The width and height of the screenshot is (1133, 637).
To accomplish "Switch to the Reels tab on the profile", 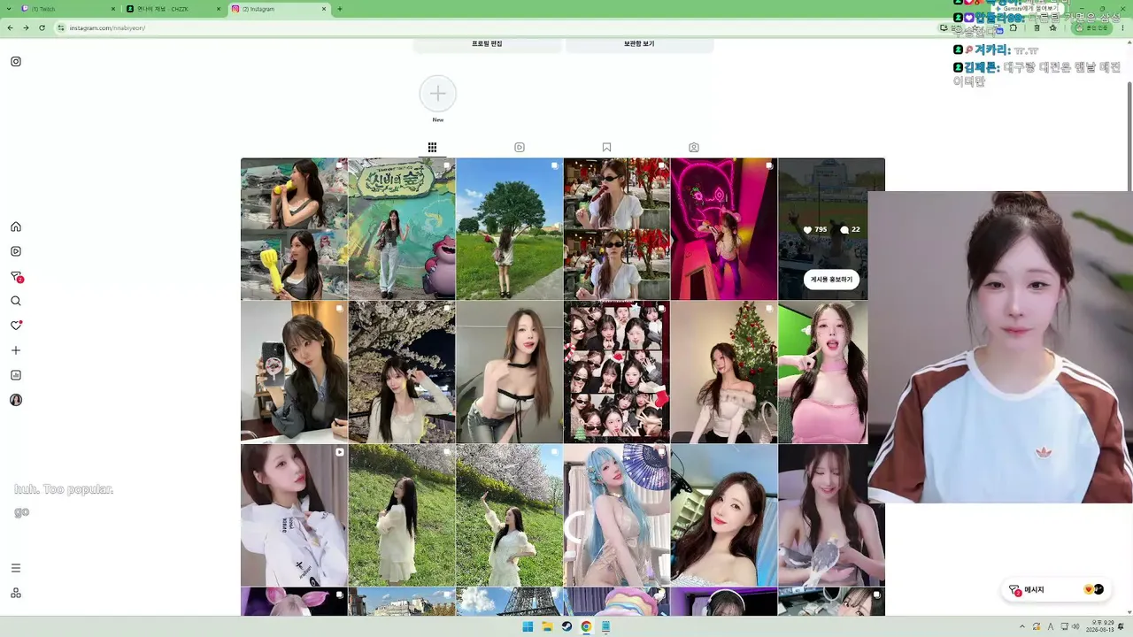I will [520, 148].
